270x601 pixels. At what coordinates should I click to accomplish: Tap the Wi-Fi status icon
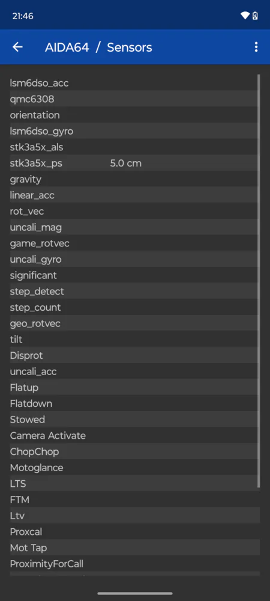pos(245,16)
